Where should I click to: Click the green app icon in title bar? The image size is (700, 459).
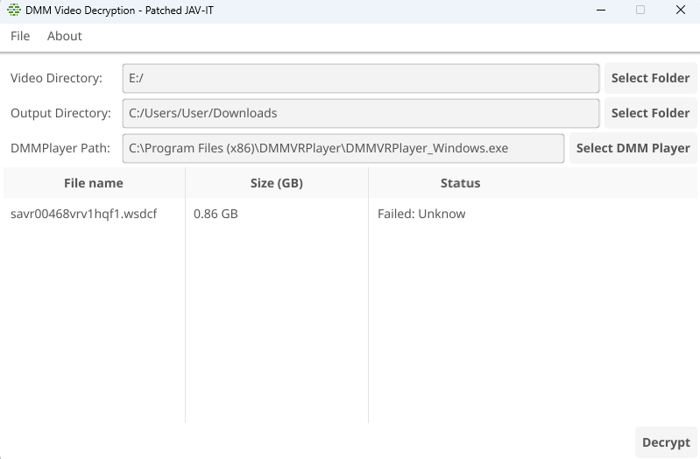click(x=14, y=10)
